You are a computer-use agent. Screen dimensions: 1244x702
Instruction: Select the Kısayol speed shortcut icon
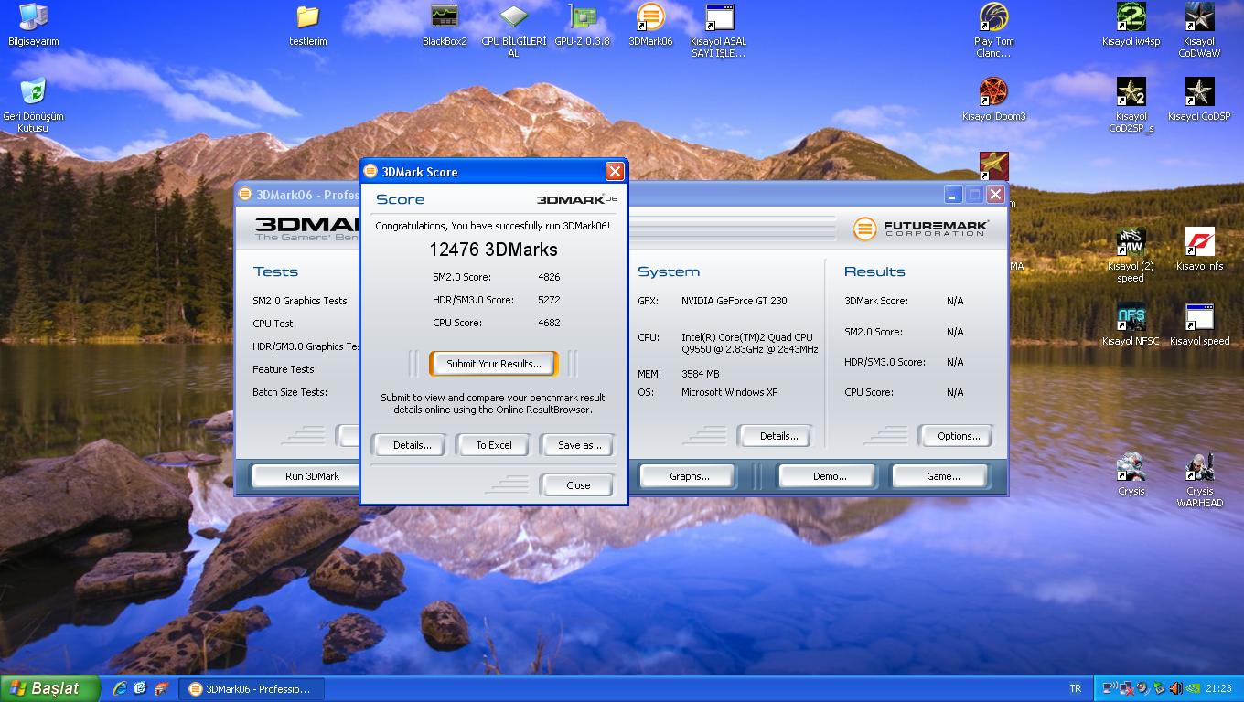pyautogui.click(x=1199, y=324)
